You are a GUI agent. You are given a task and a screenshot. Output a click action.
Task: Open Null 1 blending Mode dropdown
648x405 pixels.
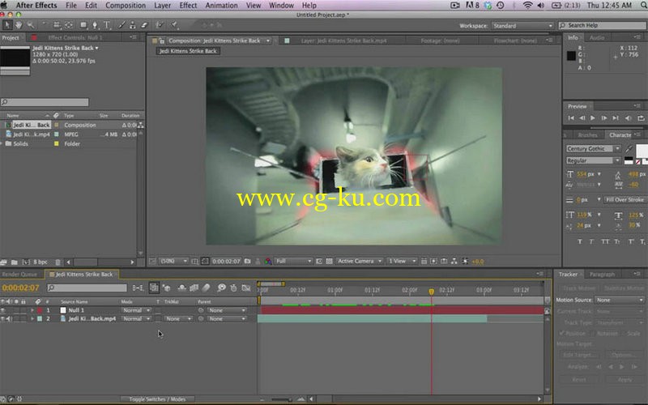coord(136,310)
